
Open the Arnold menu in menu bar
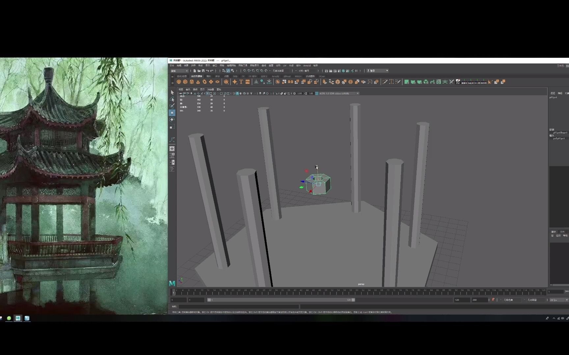pos(307,65)
